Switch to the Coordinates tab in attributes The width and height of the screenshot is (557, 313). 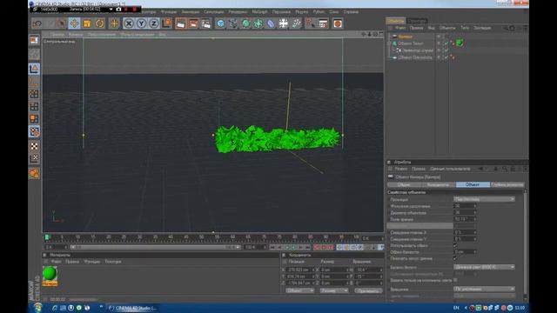point(438,184)
